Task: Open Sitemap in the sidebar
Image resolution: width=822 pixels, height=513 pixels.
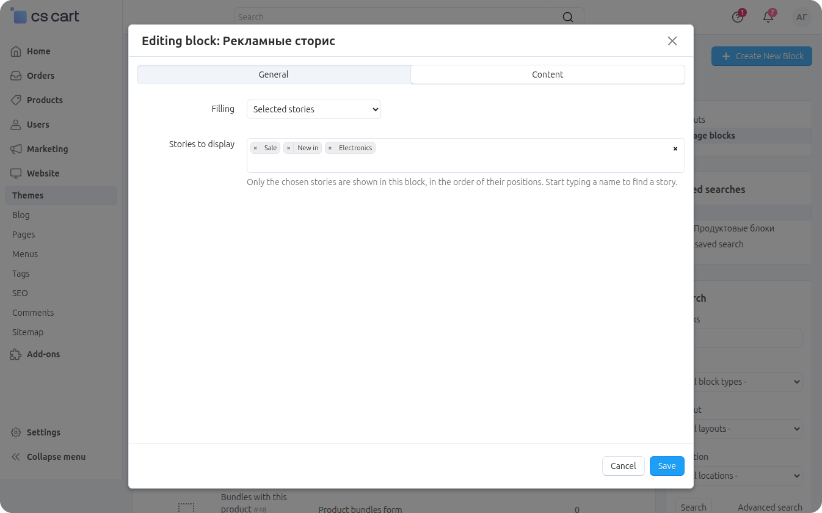Action: point(27,332)
